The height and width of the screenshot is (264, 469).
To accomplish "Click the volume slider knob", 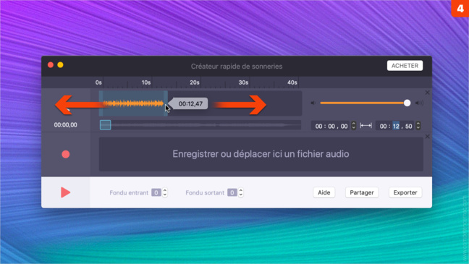I will coord(407,103).
